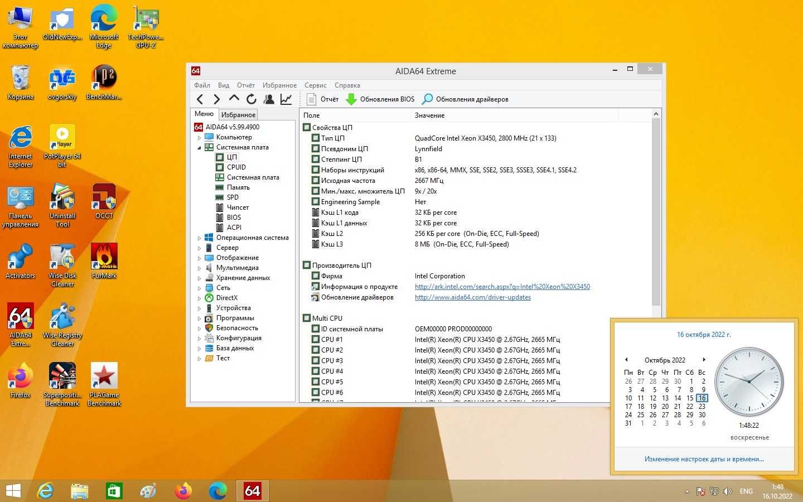Click the ENG language indicator

pyautogui.click(x=746, y=491)
